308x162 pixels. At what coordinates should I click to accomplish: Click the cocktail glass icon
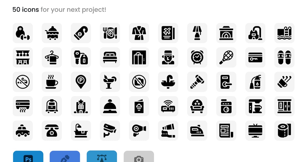[110, 82]
